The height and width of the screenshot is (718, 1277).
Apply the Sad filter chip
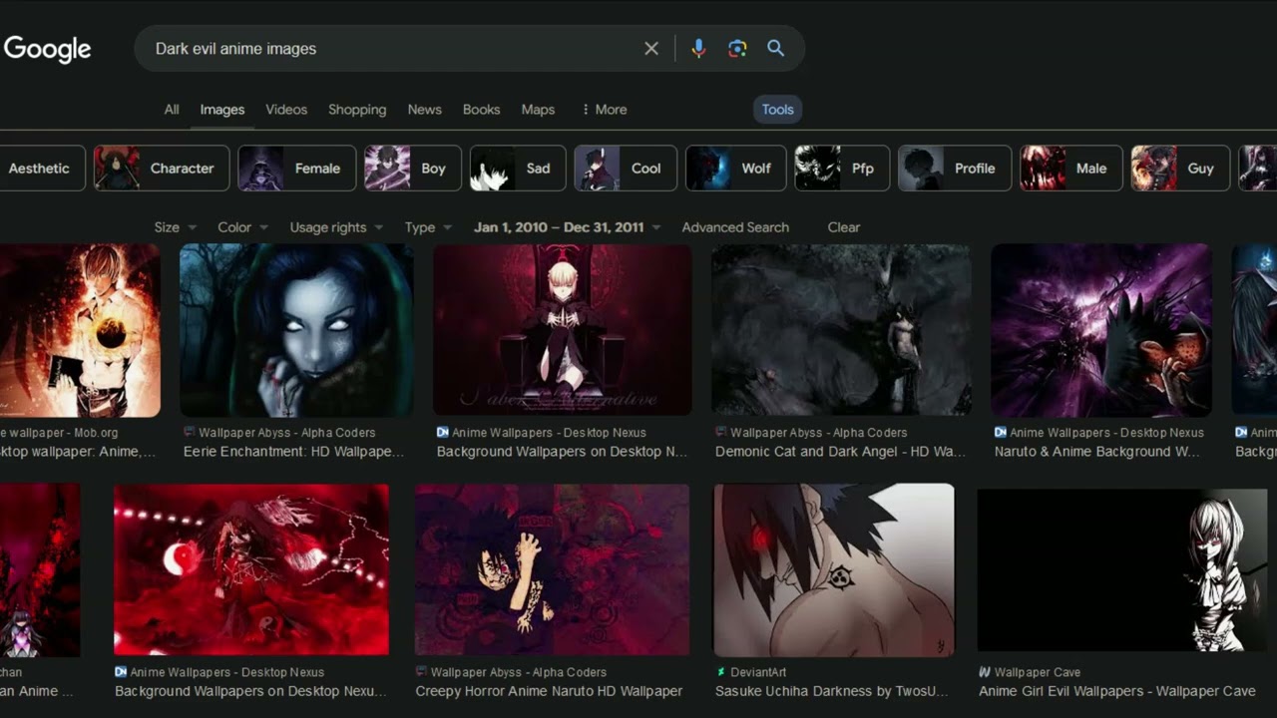(x=518, y=169)
